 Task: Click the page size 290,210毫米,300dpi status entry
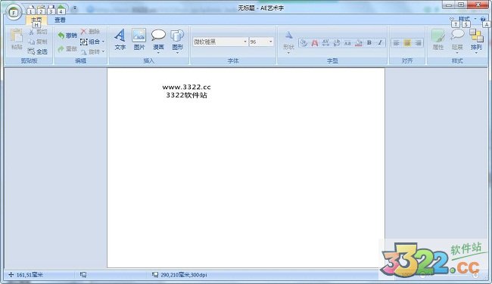point(180,275)
